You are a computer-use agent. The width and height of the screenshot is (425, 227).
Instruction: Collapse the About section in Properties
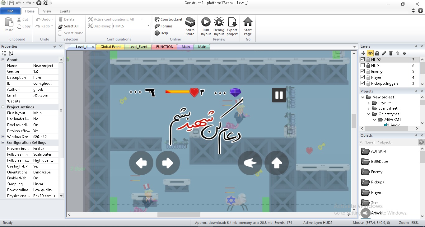pyautogui.click(x=3, y=60)
